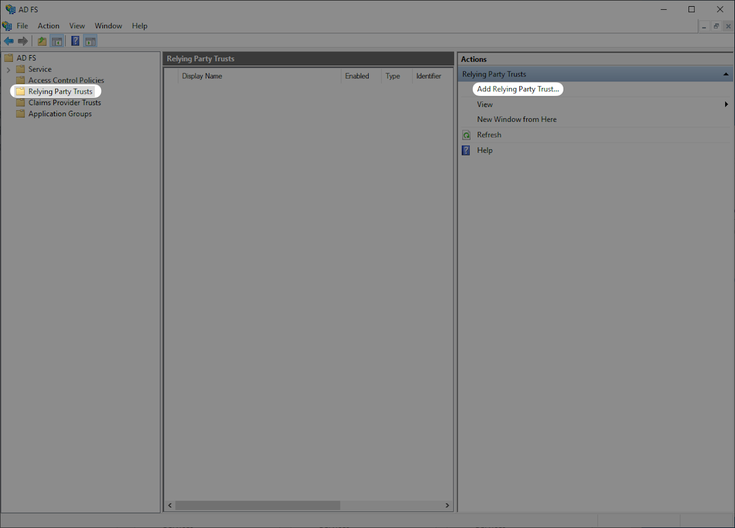The height and width of the screenshot is (528, 735).
Task: Expand the Service tree node
Action: pos(9,69)
